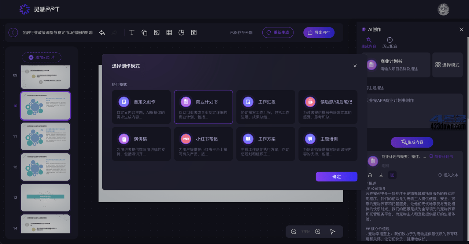Select the 演讲稿 creation mode card
Viewport: 469px width, 244px height.
(141, 144)
